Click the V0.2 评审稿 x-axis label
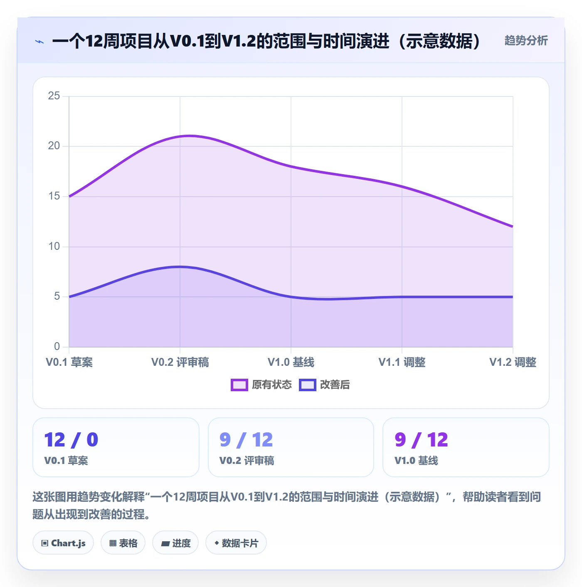Viewport: 582px width, 587px height. coord(180,362)
